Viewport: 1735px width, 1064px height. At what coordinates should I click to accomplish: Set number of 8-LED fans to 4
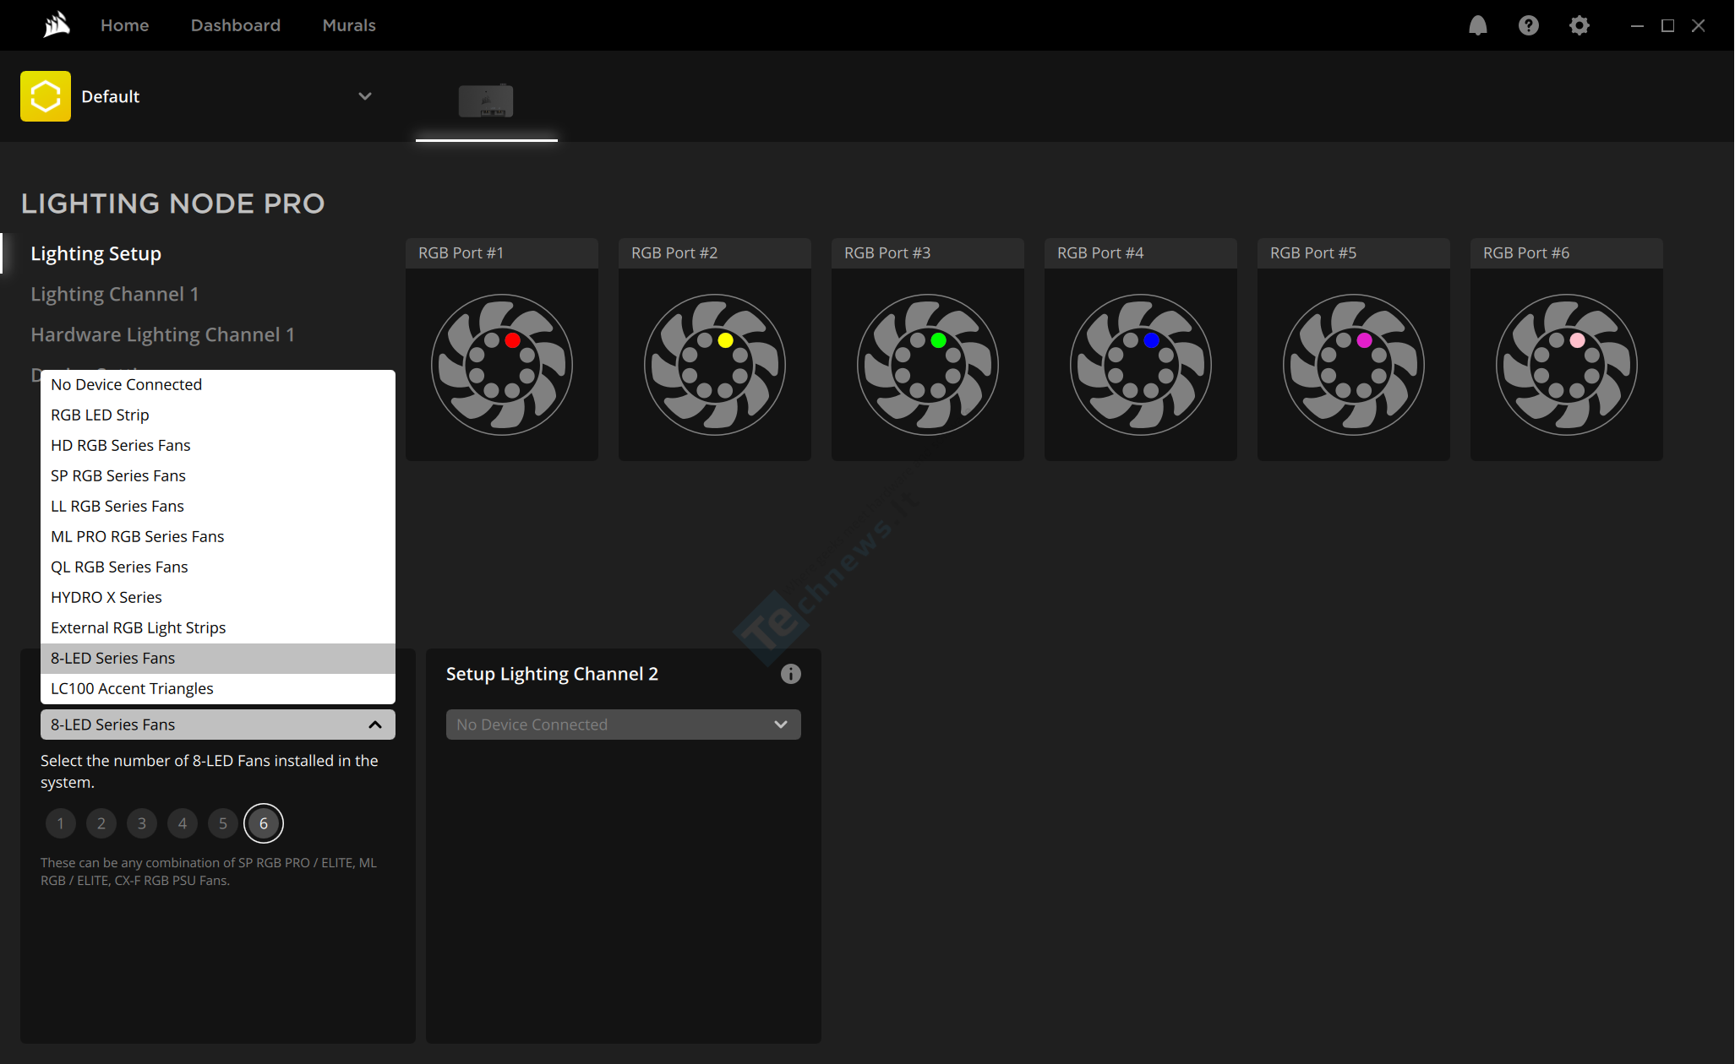point(183,823)
